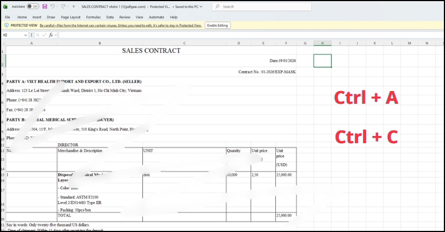Click the Undo arrow icon
The image size is (445, 232).
[x=53, y=6]
